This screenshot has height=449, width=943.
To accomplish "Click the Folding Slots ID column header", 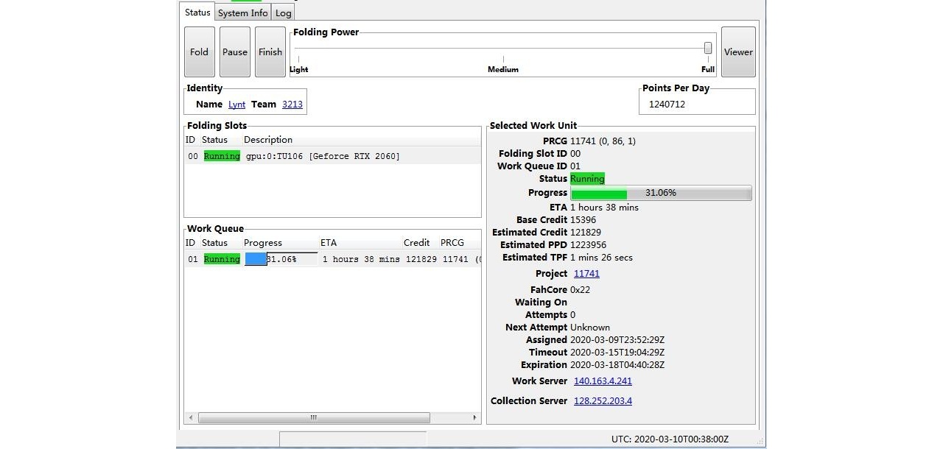I will [190, 140].
